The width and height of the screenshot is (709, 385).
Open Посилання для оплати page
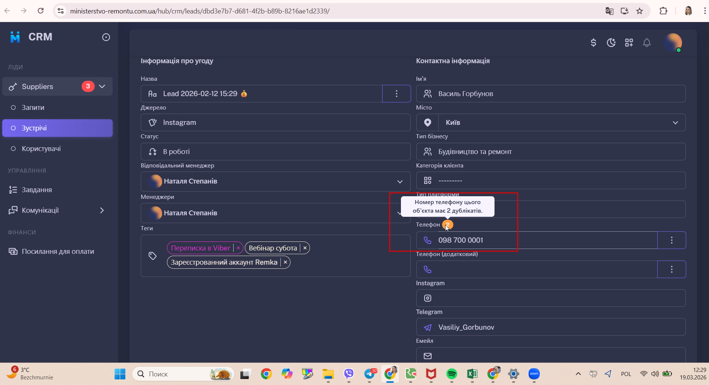58,251
